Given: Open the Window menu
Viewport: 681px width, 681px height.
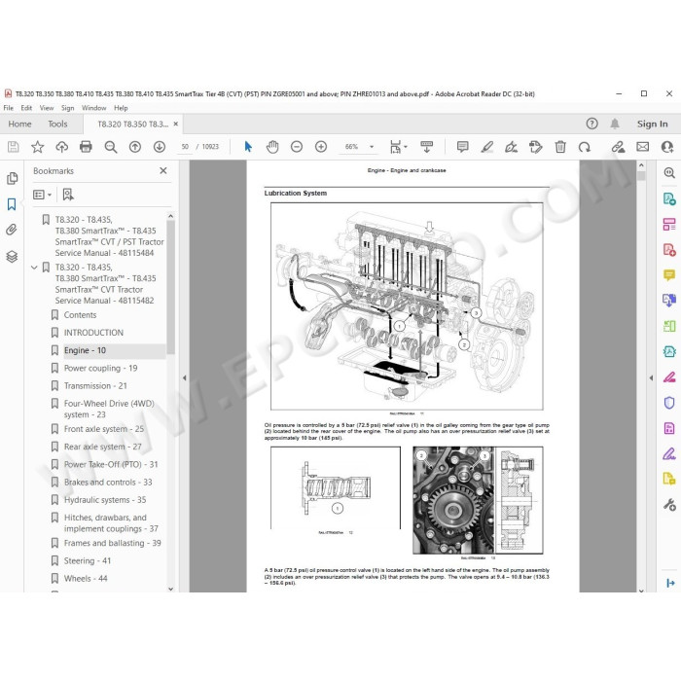Looking at the screenshot, I should point(93,108).
